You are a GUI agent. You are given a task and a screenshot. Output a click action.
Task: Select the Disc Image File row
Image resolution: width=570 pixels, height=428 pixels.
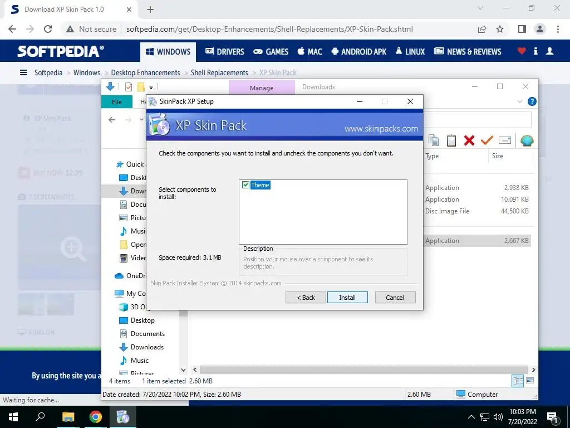coord(476,211)
